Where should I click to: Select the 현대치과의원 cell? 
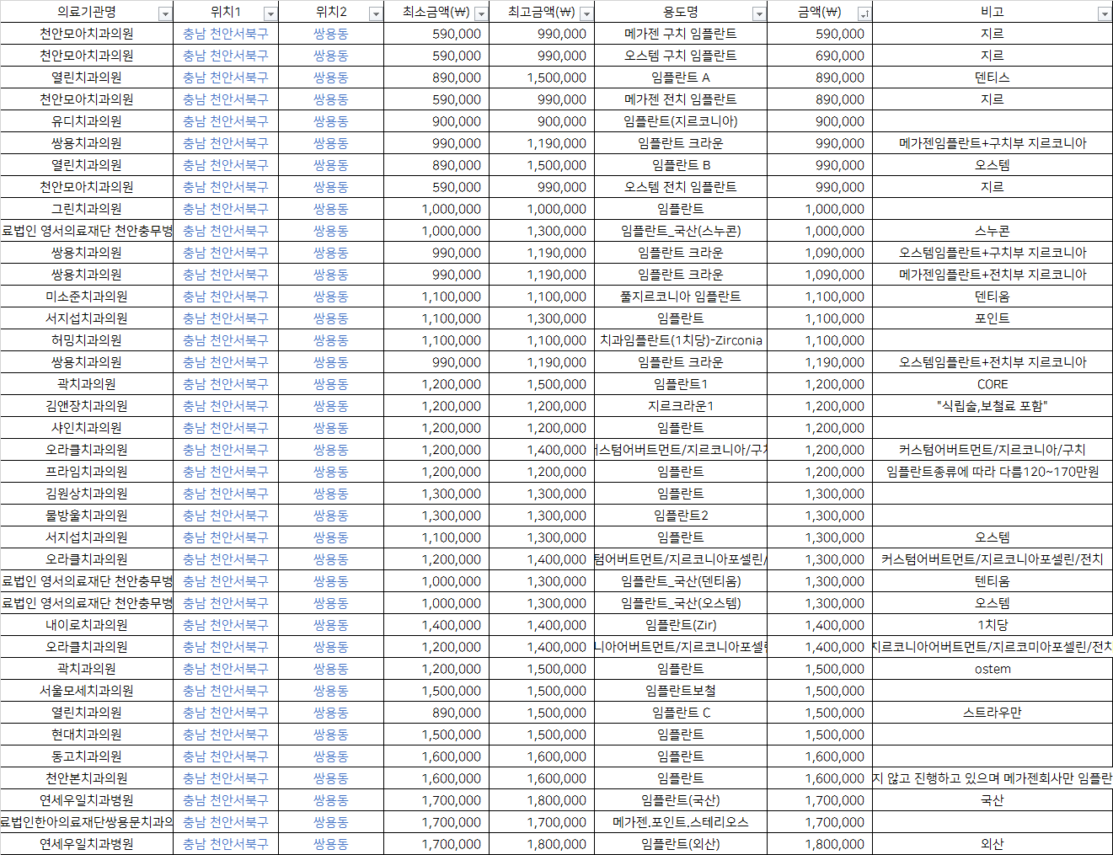tap(87, 735)
